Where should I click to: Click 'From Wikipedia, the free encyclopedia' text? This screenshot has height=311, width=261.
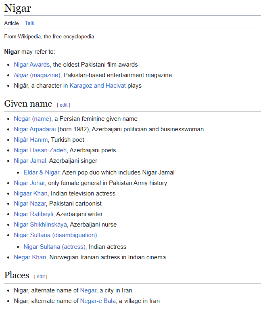tap(49, 37)
